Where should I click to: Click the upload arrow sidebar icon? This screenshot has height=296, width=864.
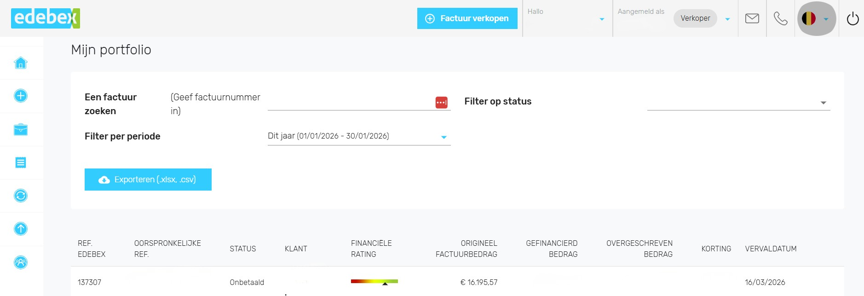point(21,229)
